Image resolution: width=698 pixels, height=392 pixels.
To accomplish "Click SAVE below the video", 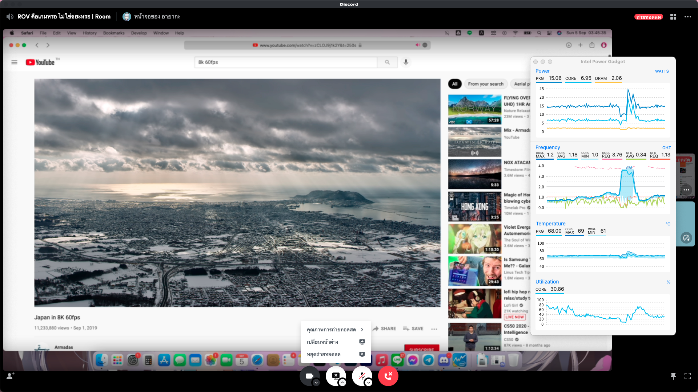I will point(413,329).
